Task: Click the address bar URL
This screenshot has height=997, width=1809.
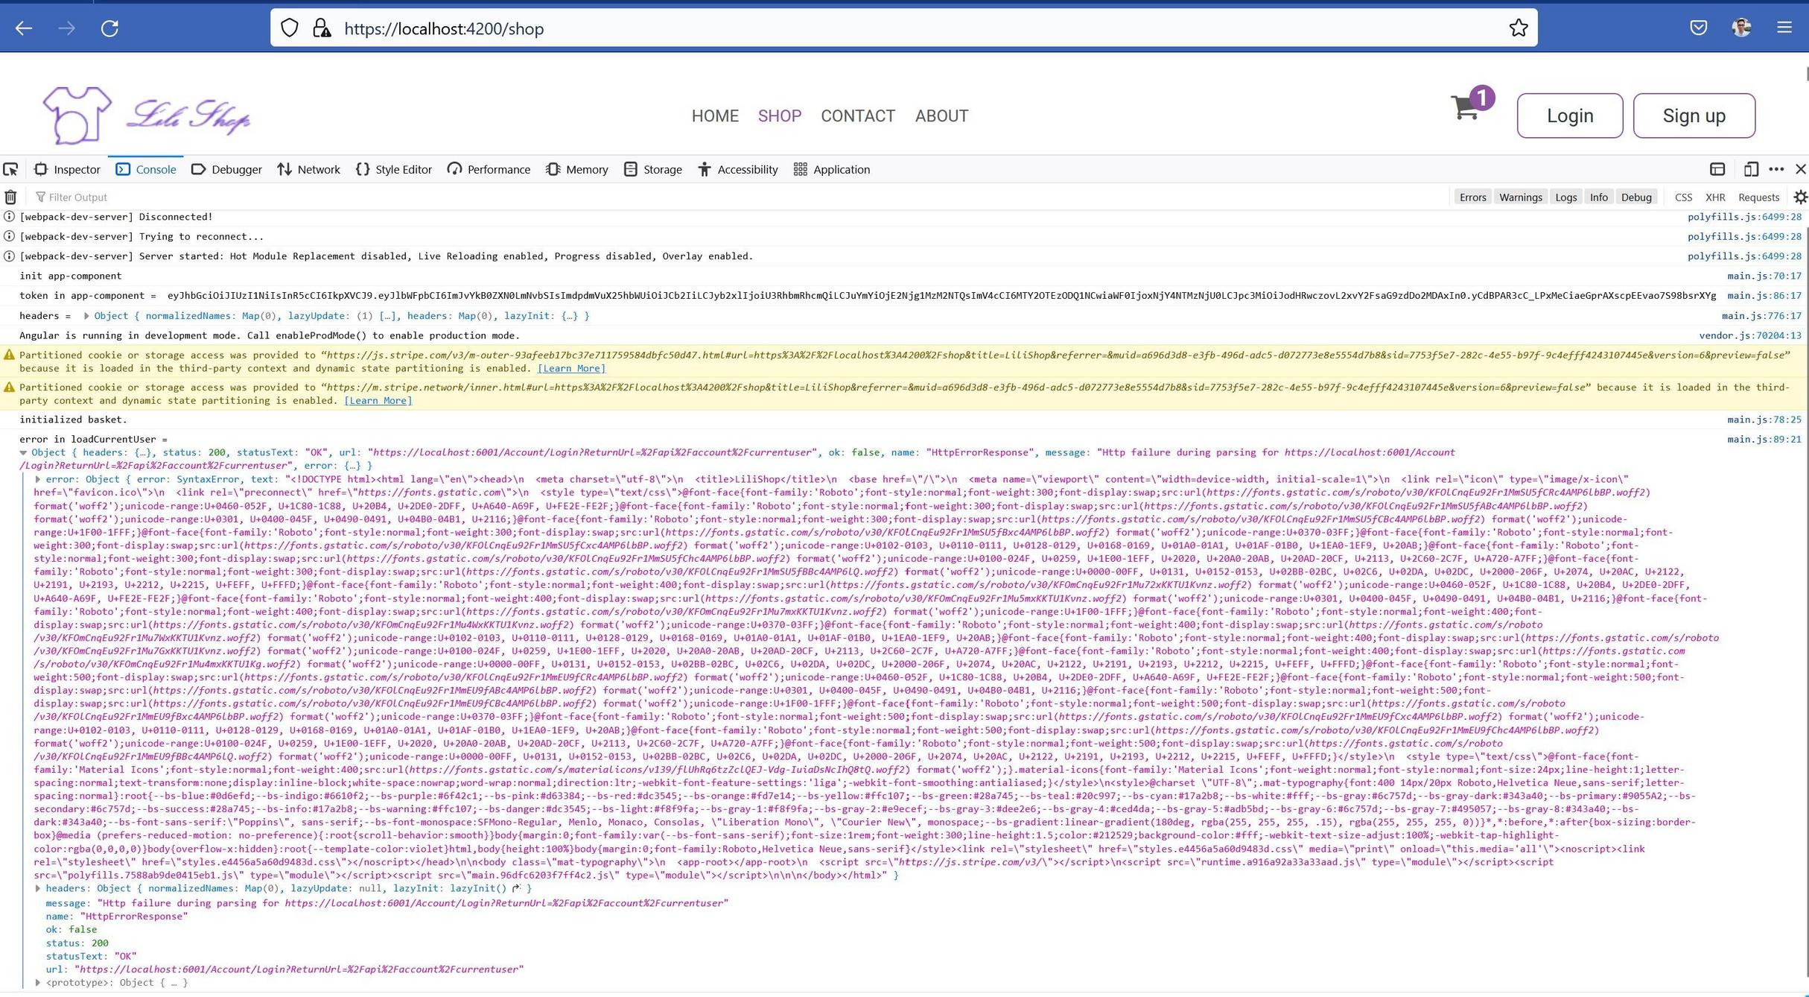Action: coord(444,28)
